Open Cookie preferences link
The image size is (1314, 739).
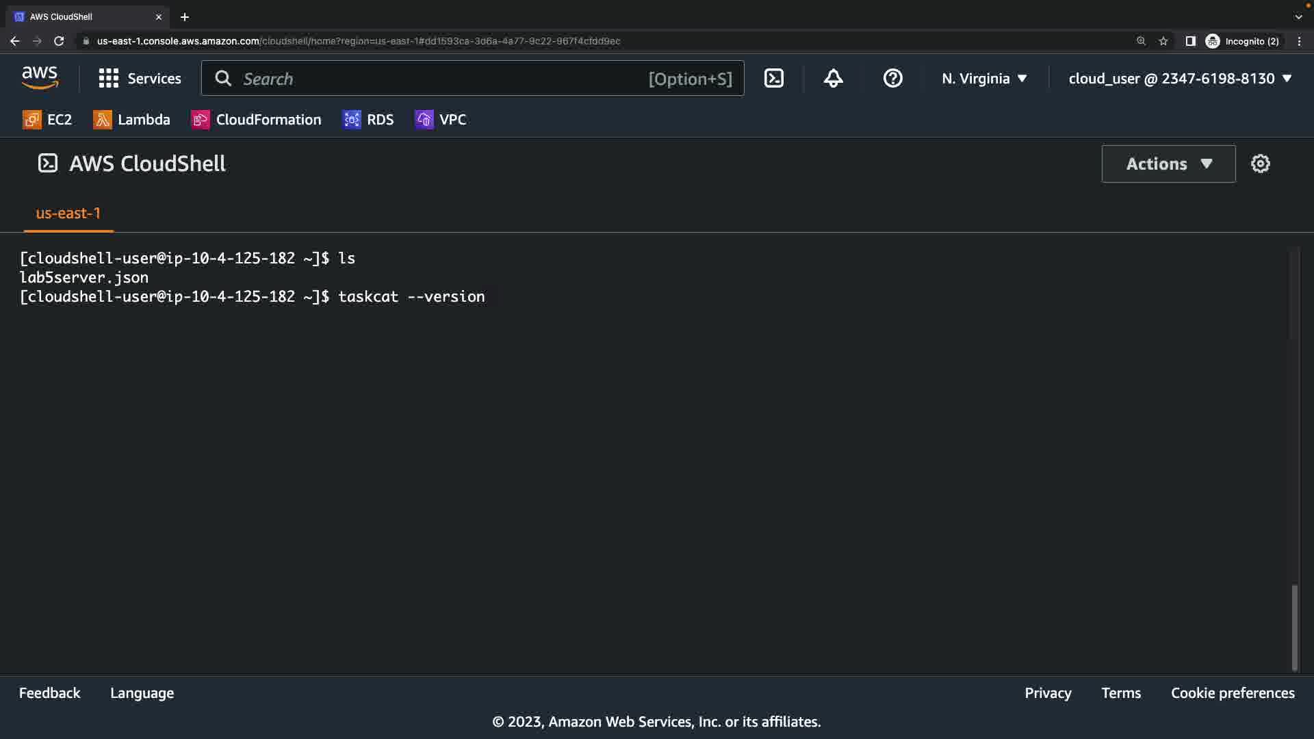1232,693
